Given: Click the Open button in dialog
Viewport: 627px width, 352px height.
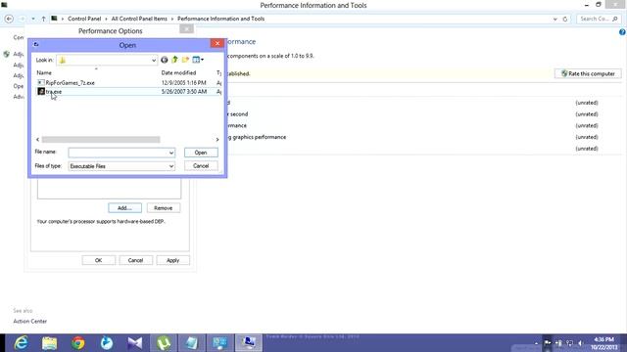Looking at the screenshot, I should 201,153.
